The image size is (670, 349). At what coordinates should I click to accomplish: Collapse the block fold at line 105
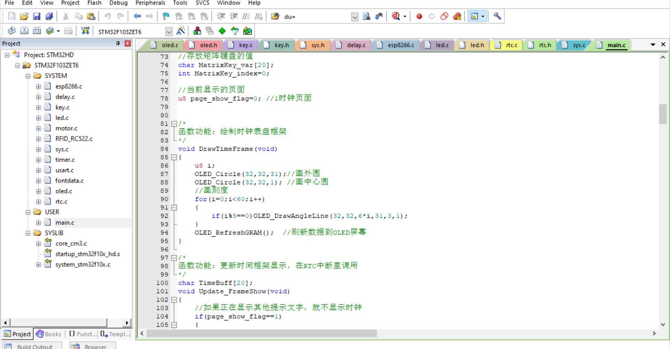click(x=174, y=325)
